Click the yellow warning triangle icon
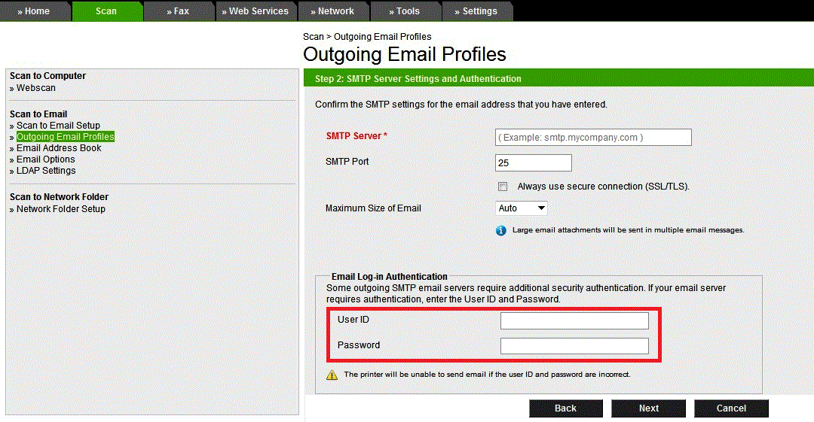 coord(332,375)
